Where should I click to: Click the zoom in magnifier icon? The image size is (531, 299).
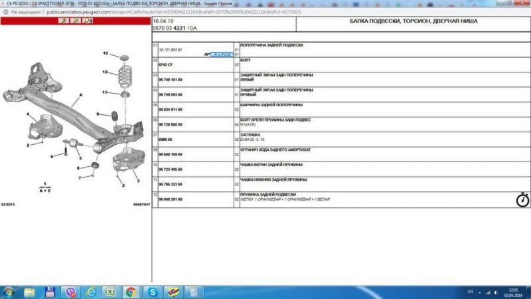[64, 21]
